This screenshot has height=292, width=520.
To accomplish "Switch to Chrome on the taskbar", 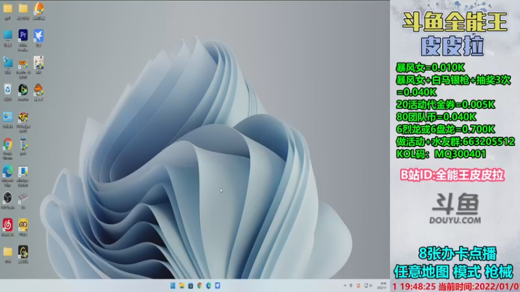I will (x=200, y=286).
